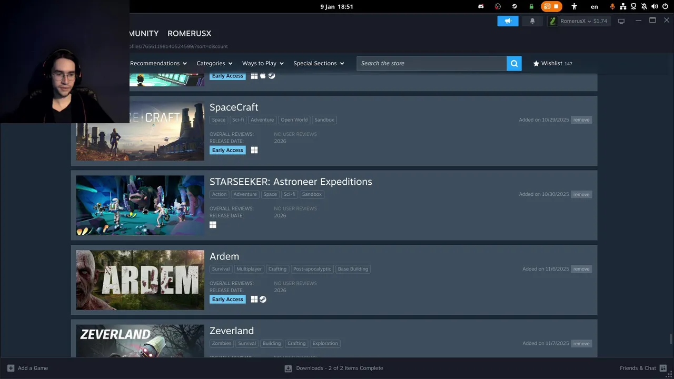
Task: Open the Categories dropdown
Action: (214, 63)
